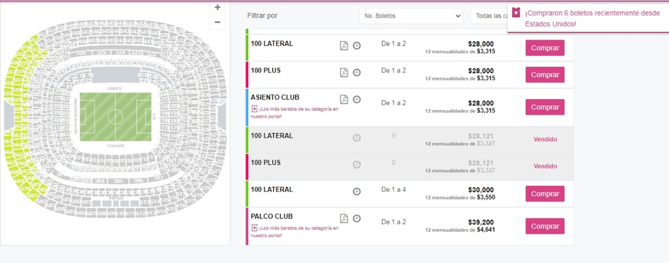This screenshot has height=263, width=669.
Task: Click clock icon in 100 LATERAL $30,000 row
Action: coord(357,191)
